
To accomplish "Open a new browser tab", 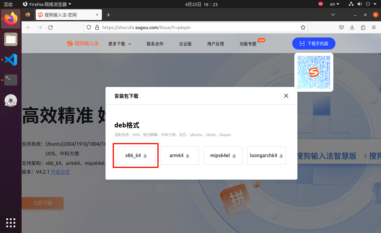I will click(109, 15).
